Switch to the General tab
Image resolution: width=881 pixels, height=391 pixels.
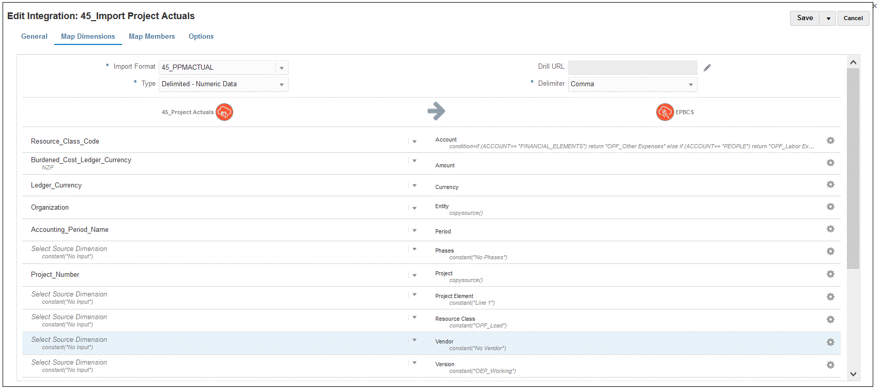click(x=34, y=36)
